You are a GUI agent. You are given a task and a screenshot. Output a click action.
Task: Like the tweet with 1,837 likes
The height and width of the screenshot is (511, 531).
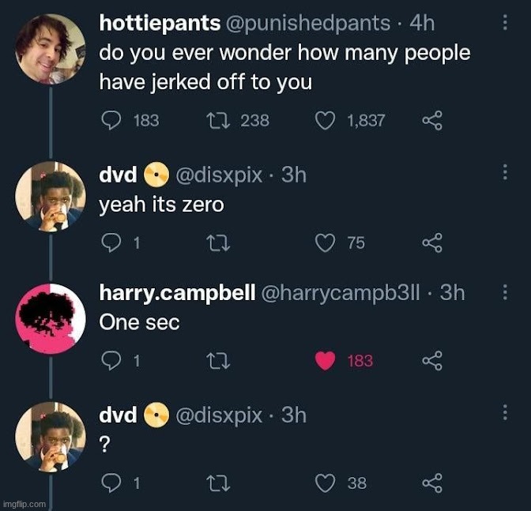pyautogui.click(x=325, y=120)
